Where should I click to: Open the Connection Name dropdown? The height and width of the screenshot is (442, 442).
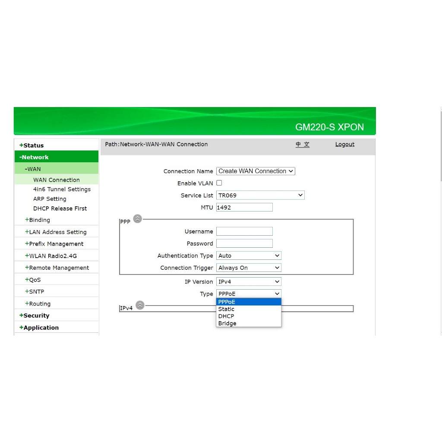pyautogui.click(x=256, y=171)
